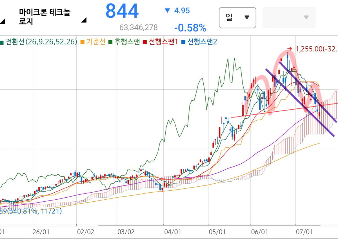Click the left edge triangle beside stock name

2,21
